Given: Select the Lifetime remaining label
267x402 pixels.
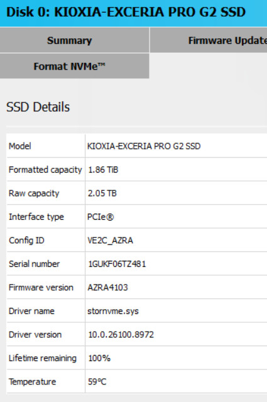Looking at the screenshot, I should coord(43,358).
